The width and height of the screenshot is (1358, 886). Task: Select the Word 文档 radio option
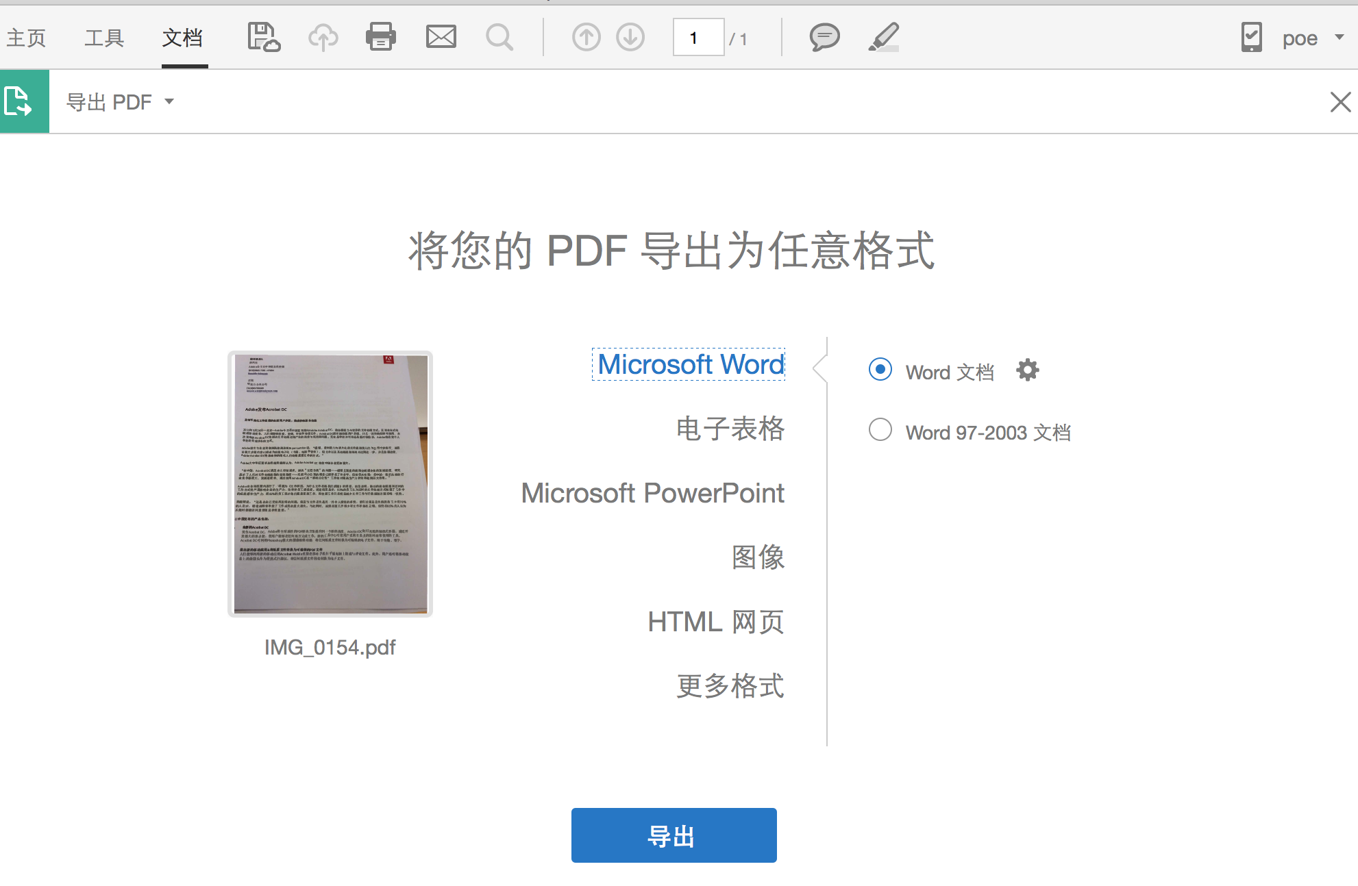(880, 370)
